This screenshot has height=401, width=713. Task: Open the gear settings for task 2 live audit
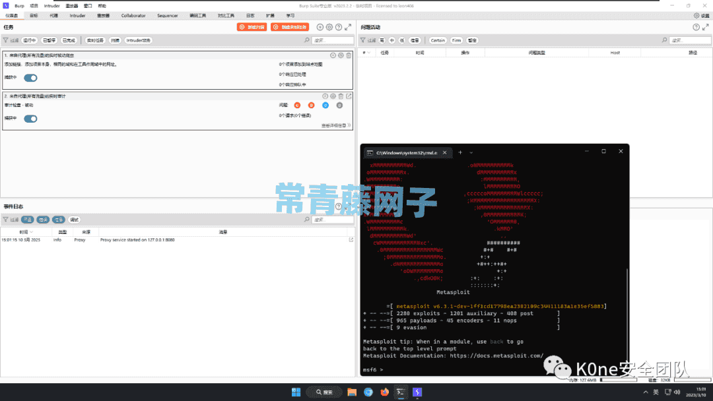pos(333,96)
